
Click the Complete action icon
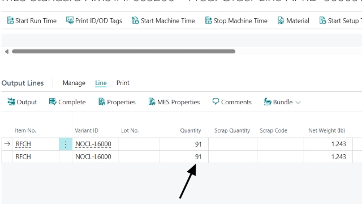coord(53,102)
